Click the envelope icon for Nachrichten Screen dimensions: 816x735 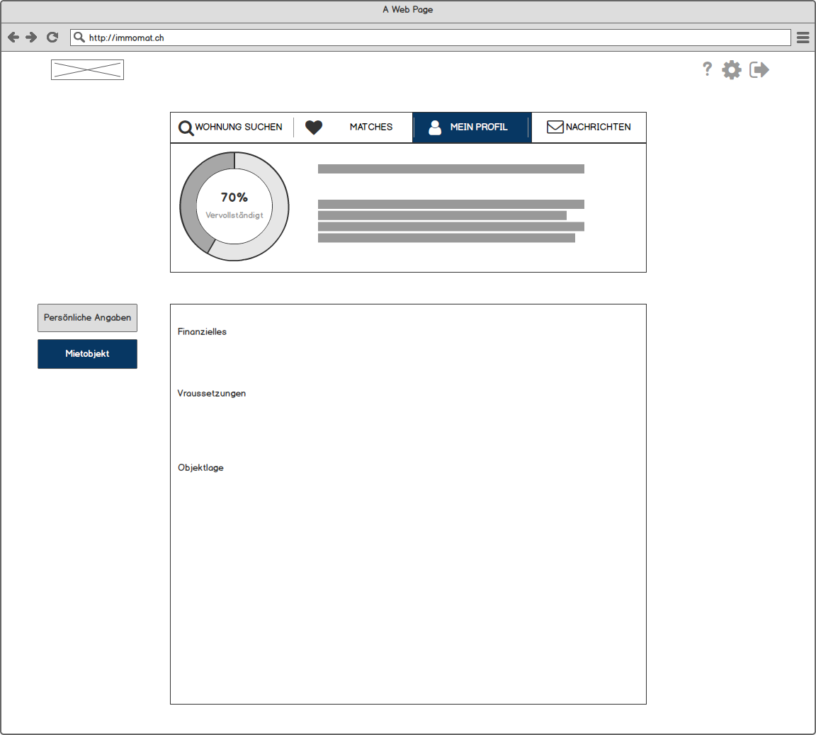(555, 127)
